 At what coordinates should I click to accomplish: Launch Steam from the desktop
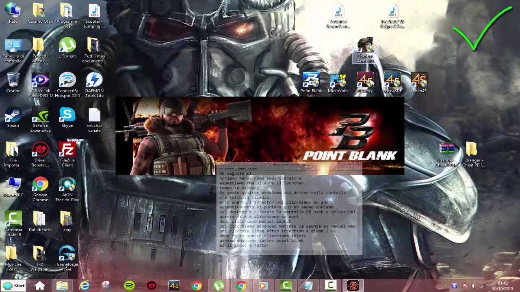(x=13, y=117)
